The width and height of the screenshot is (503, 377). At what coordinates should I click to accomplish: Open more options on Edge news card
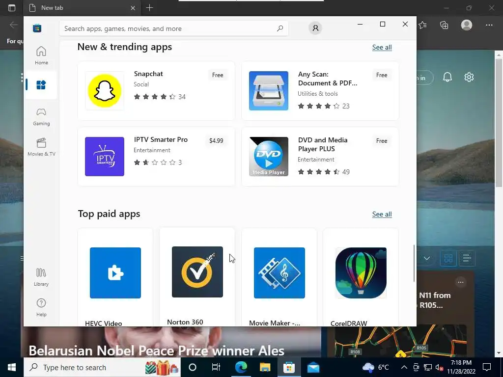[460, 282]
